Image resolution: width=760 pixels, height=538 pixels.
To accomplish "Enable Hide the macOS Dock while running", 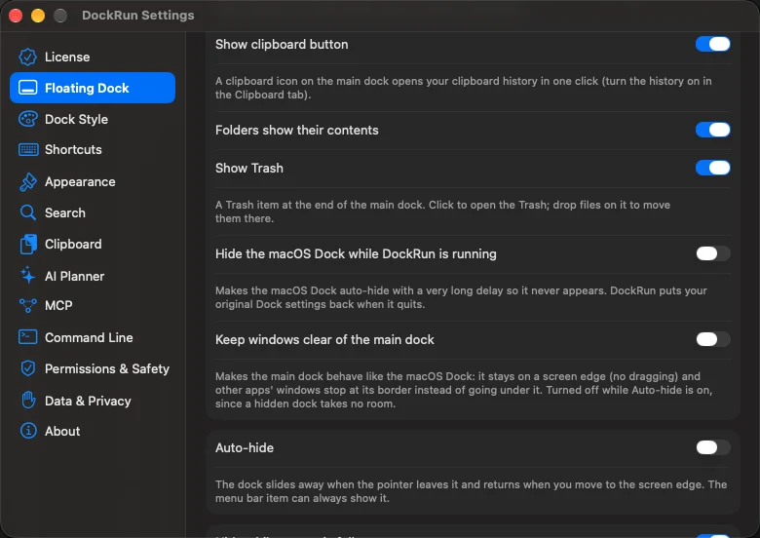I will pos(712,253).
